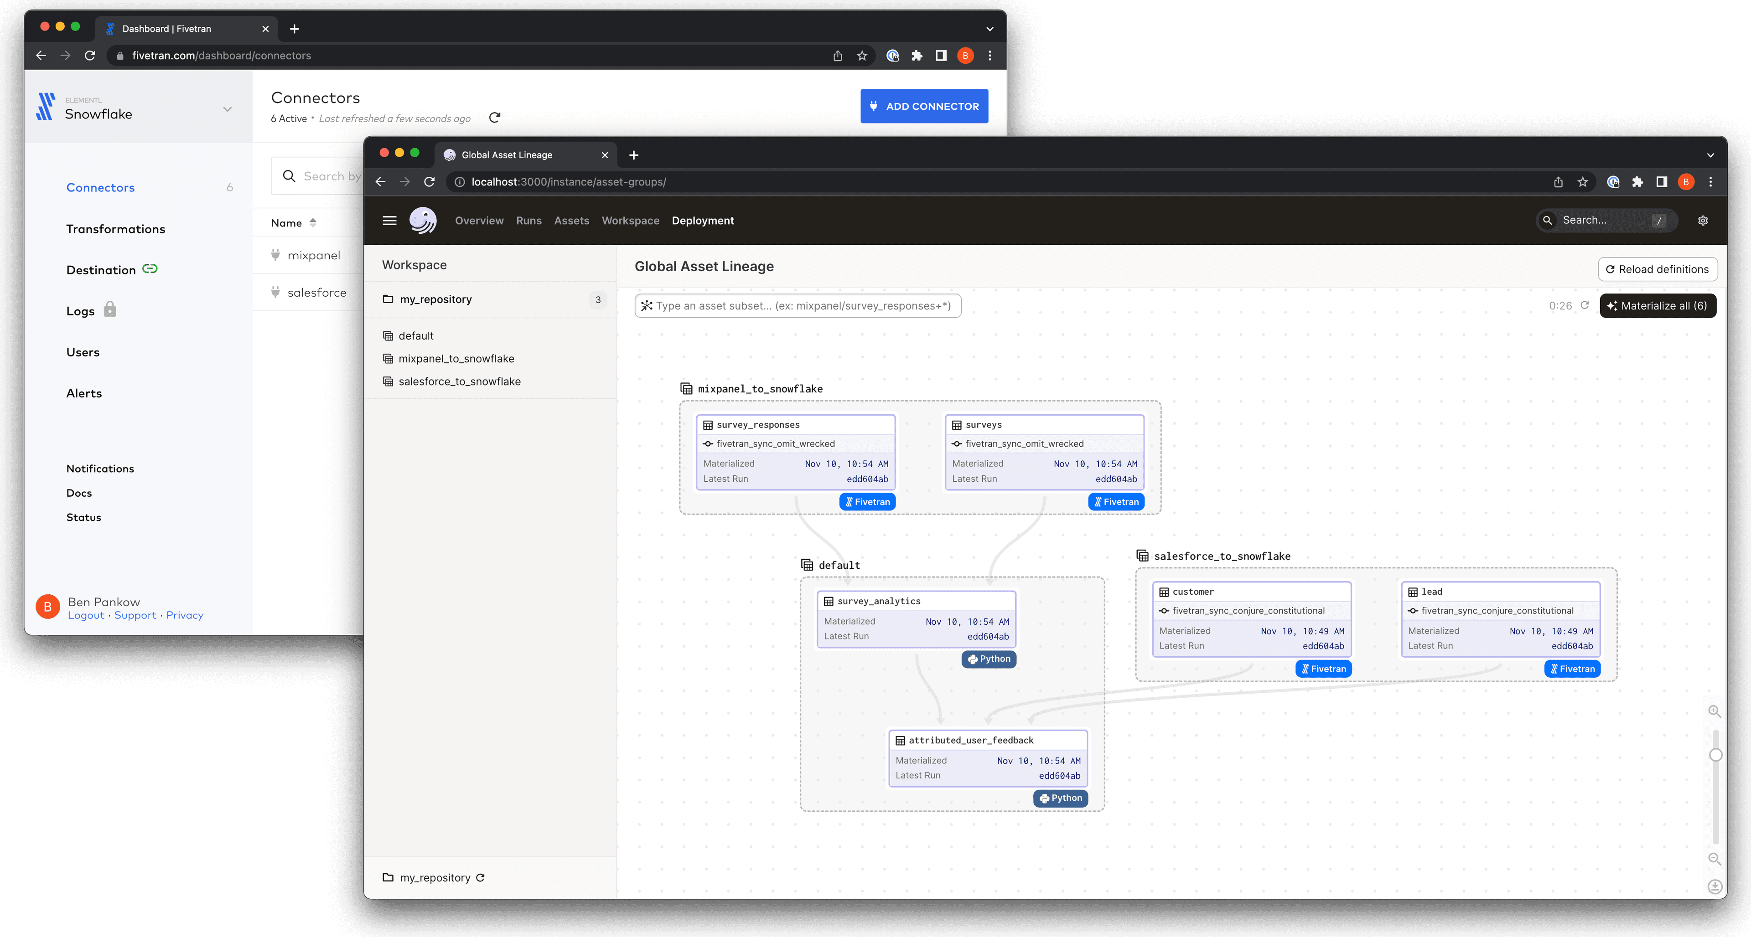Image resolution: width=1751 pixels, height=937 pixels.
Task: Click the Reload definitions button
Action: [1657, 269]
